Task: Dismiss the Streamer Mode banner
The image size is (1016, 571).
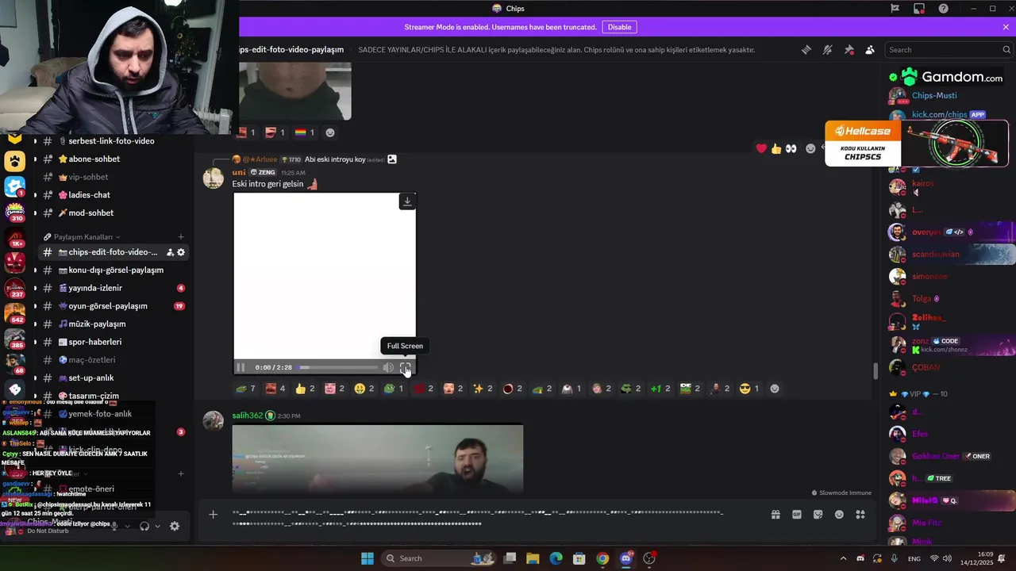Action: [1006, 27]
